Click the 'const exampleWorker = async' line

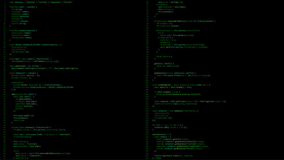click(181, 85)
